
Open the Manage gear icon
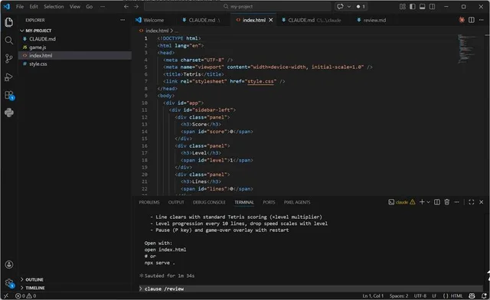point(8,283)
